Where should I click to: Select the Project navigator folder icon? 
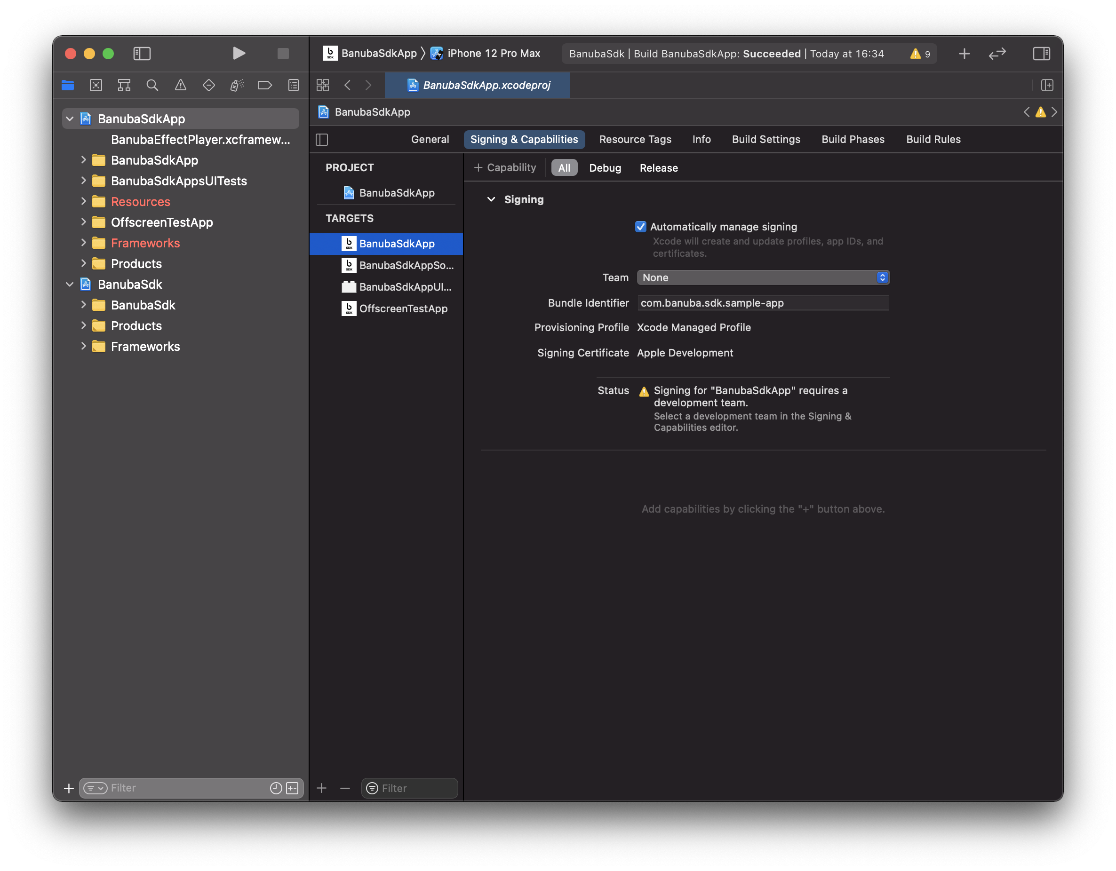[67, 85]
